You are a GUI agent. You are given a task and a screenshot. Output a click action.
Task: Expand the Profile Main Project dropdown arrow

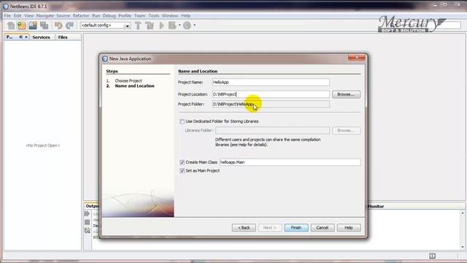coord(195,26)
